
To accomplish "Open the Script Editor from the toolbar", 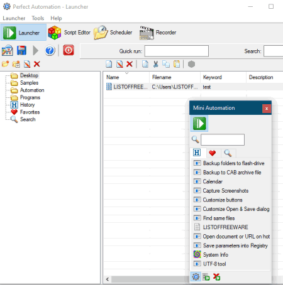I will tap(69, 33).
